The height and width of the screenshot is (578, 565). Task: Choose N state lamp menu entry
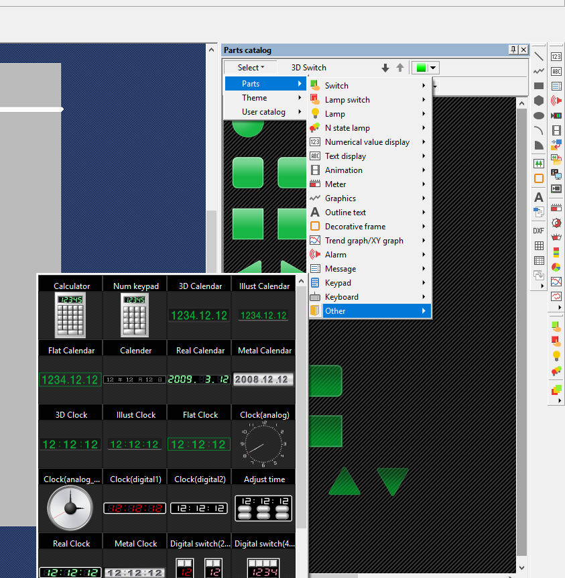[x=370, y=128]
